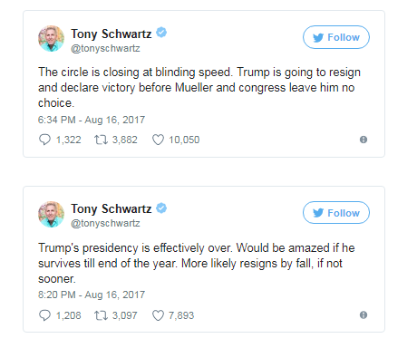417x348 pixels.
Task: Open the profile picture on the first tweet
Action: [x=51, y=38]
